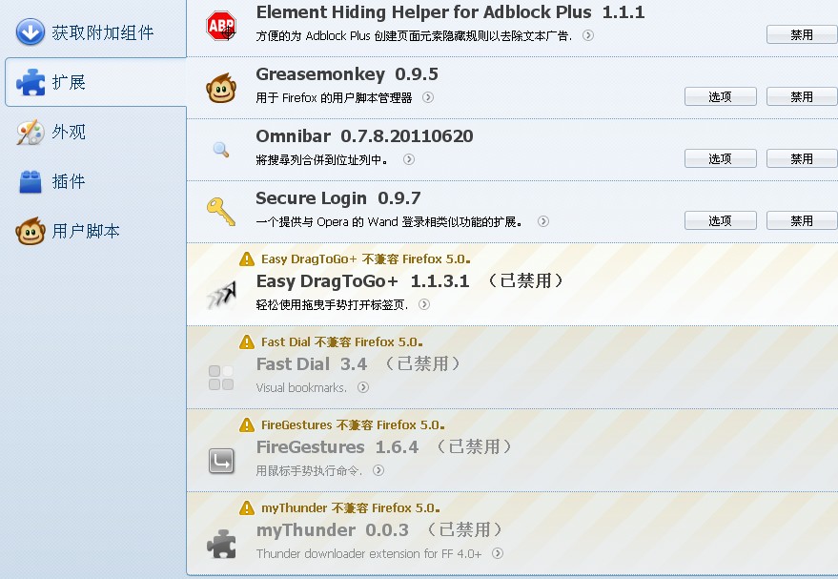838x579 pixels.
Task: Click the warning icon for Fast Dial
Action: [x=247, y=342]
